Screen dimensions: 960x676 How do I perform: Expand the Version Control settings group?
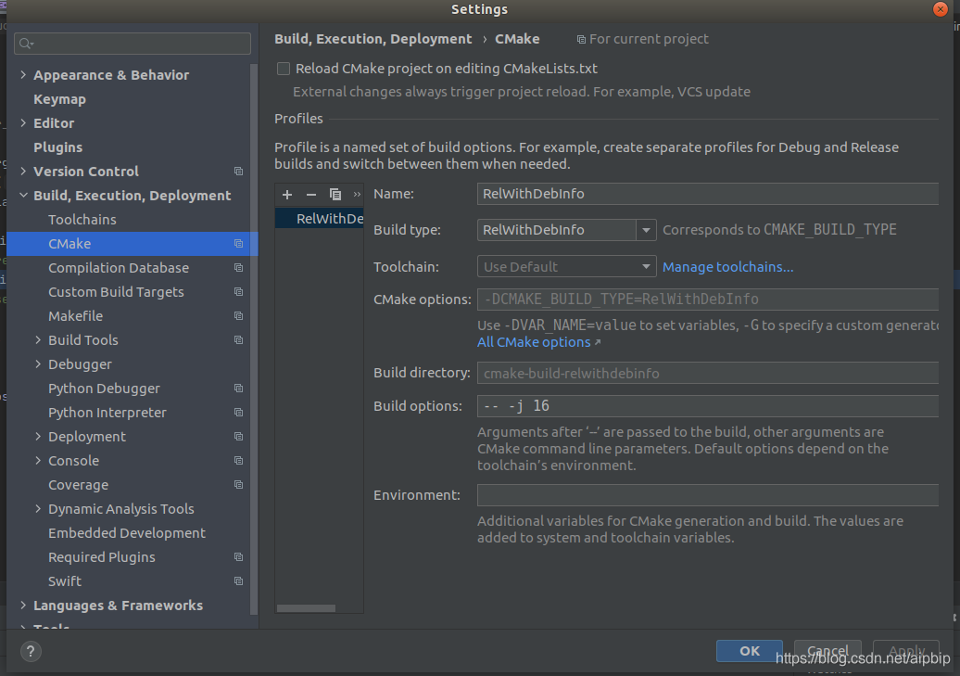[23, 172]
